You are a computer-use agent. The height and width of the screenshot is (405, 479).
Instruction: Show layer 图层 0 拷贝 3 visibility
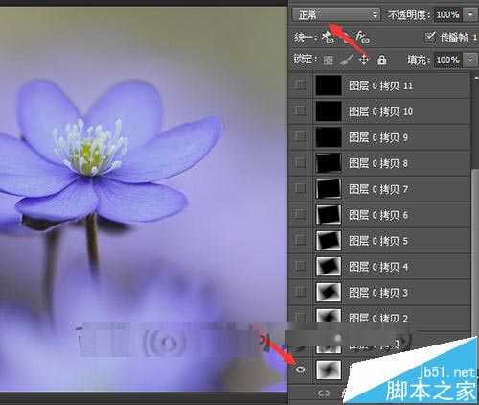pyautogui.click(x=300, y=292)
